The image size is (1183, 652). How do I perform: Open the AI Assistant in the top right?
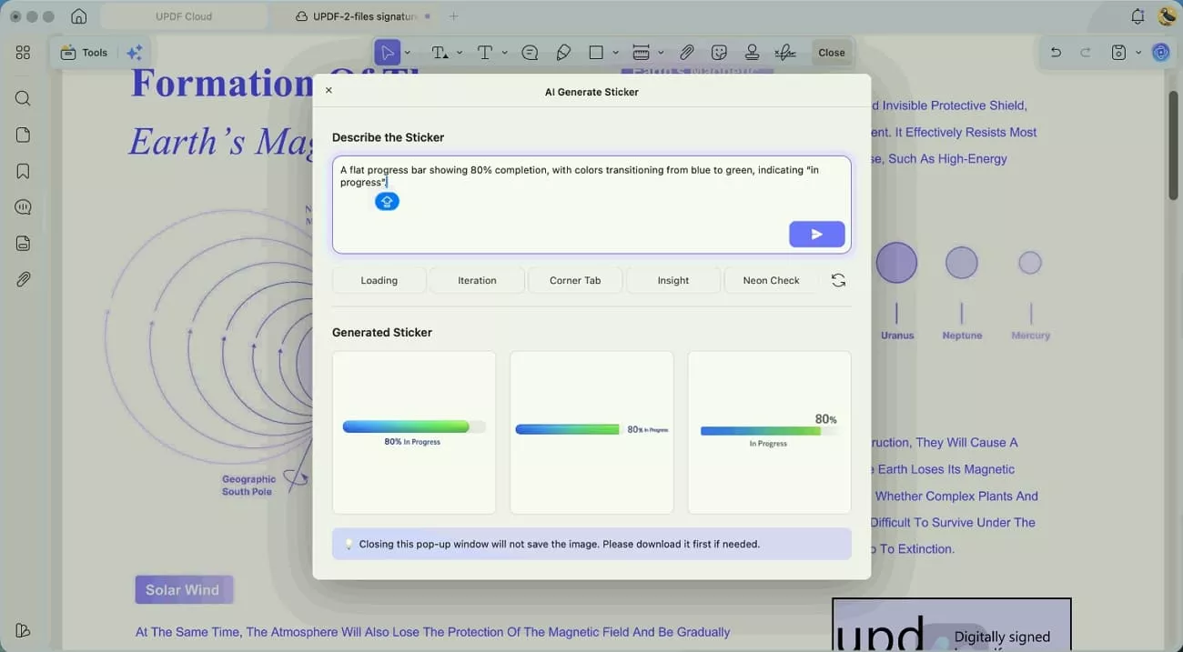[x=1160, y=52]
